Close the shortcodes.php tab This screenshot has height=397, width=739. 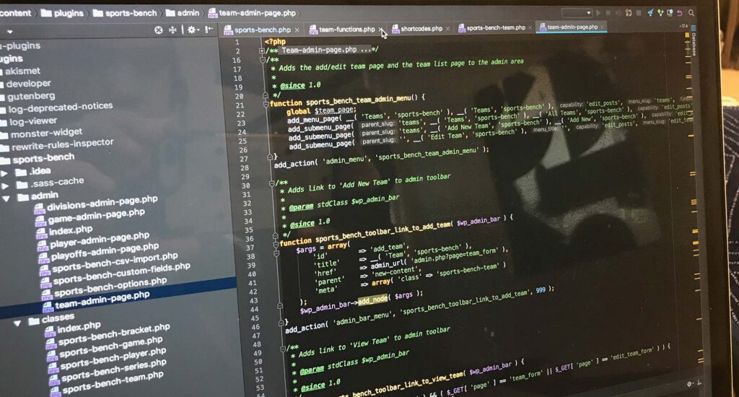pos(447,29)
